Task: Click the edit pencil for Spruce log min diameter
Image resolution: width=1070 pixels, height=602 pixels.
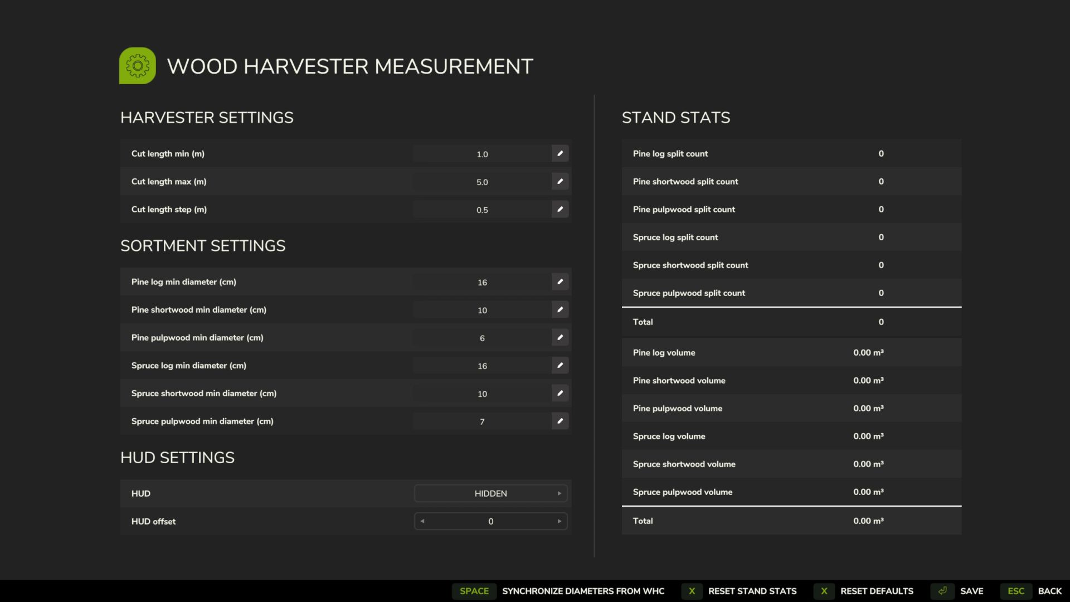Action: (560, 365)
